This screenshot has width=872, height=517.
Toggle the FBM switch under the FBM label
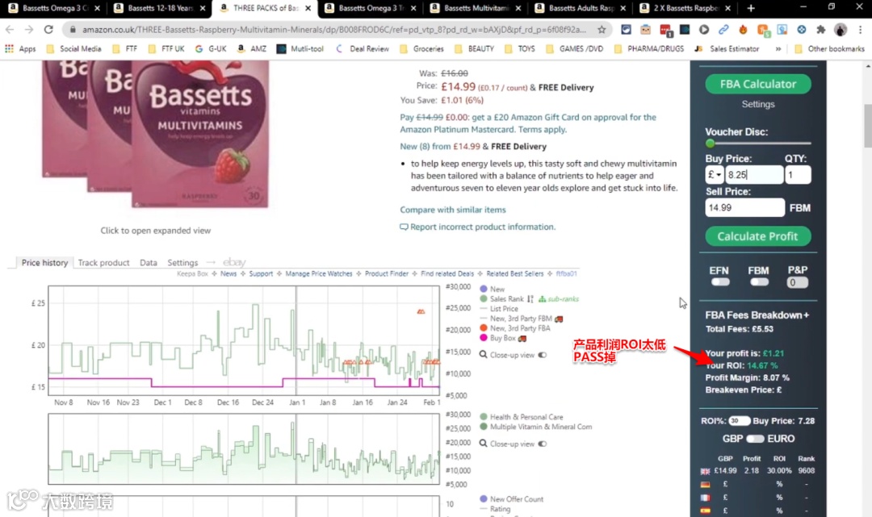coord(758,282)
